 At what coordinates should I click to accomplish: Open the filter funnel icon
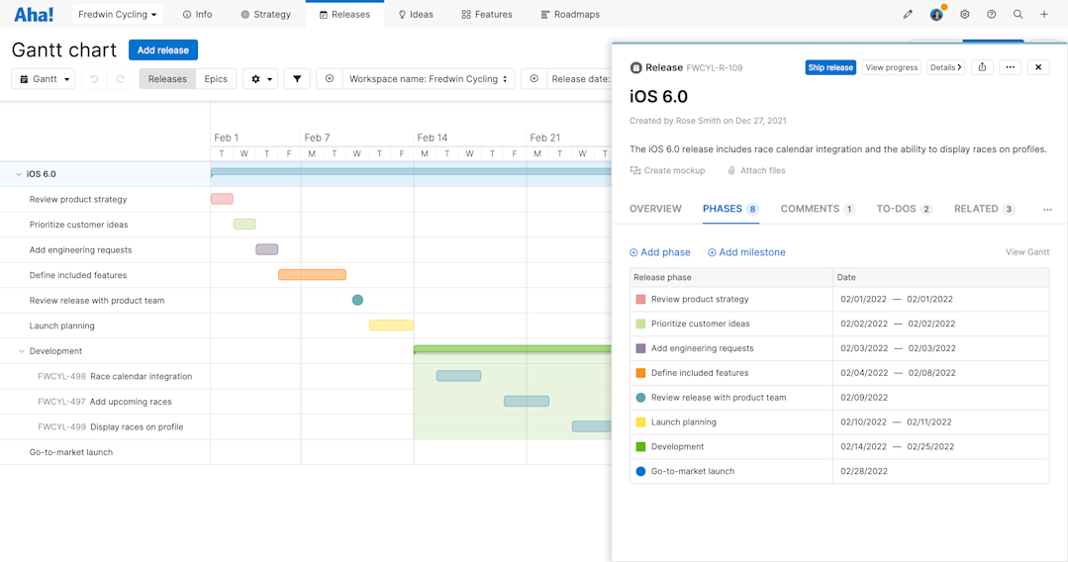tap(297, 79)
